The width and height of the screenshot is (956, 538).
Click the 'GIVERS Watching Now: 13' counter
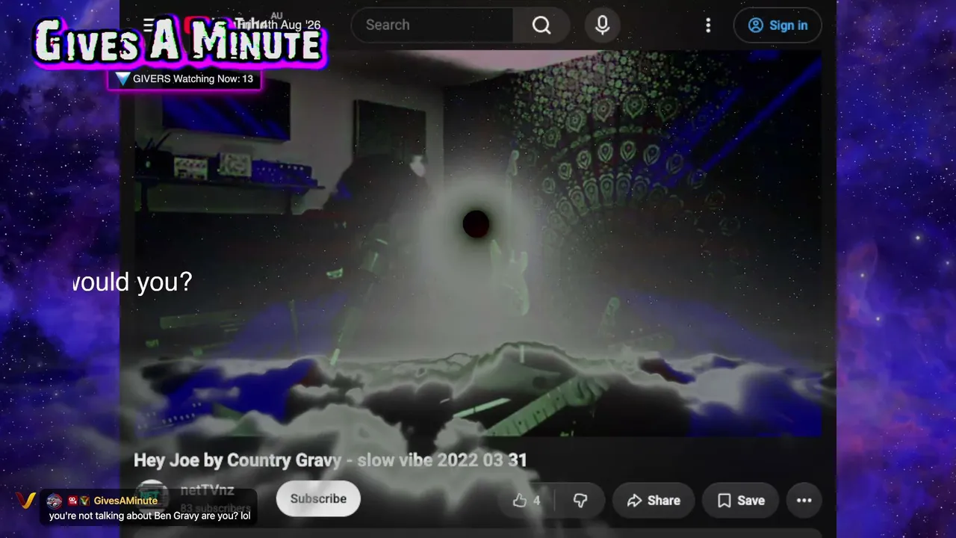point(184,79)
